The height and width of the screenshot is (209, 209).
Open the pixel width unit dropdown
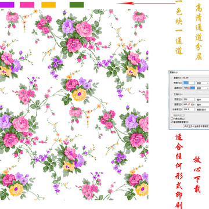click(x=203, y=83)
